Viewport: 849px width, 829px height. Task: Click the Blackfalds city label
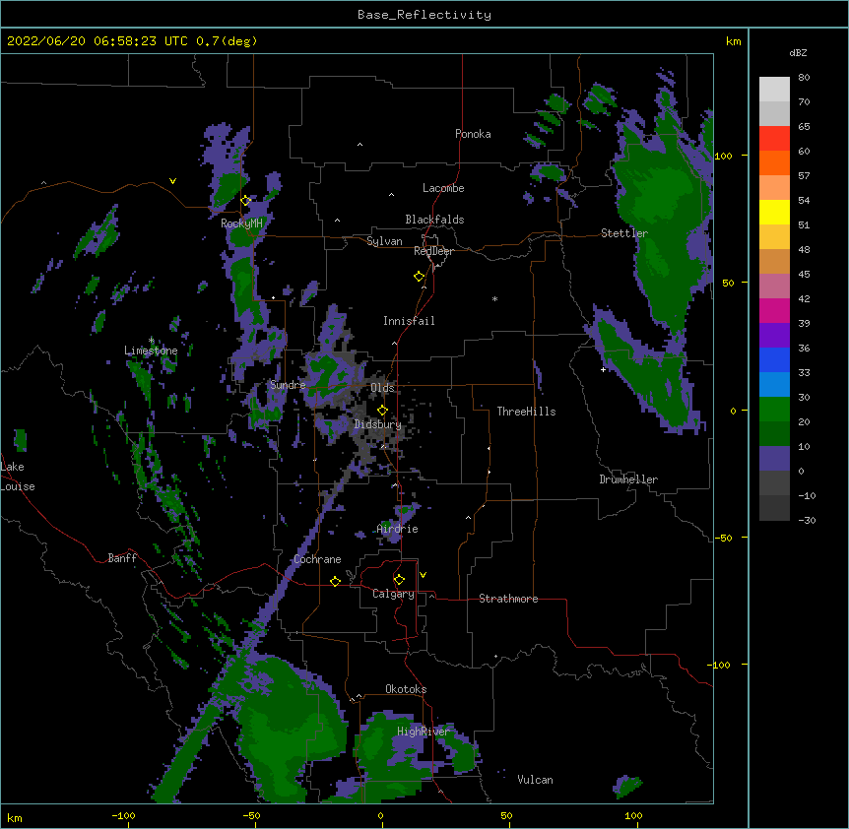[434, 220]
